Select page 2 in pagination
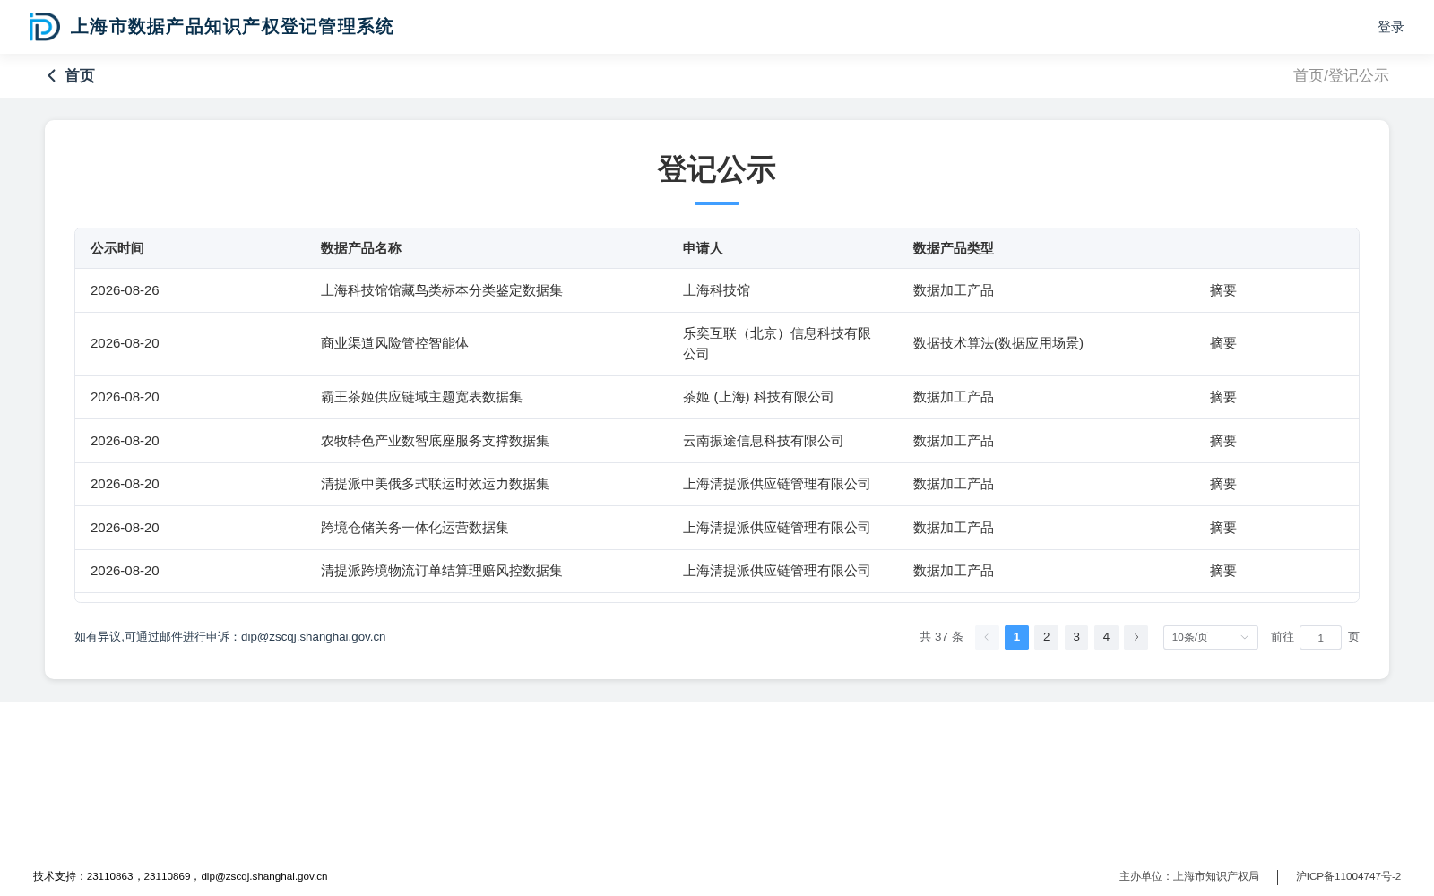This screenshot has width=1434, height=896. 1046,637
